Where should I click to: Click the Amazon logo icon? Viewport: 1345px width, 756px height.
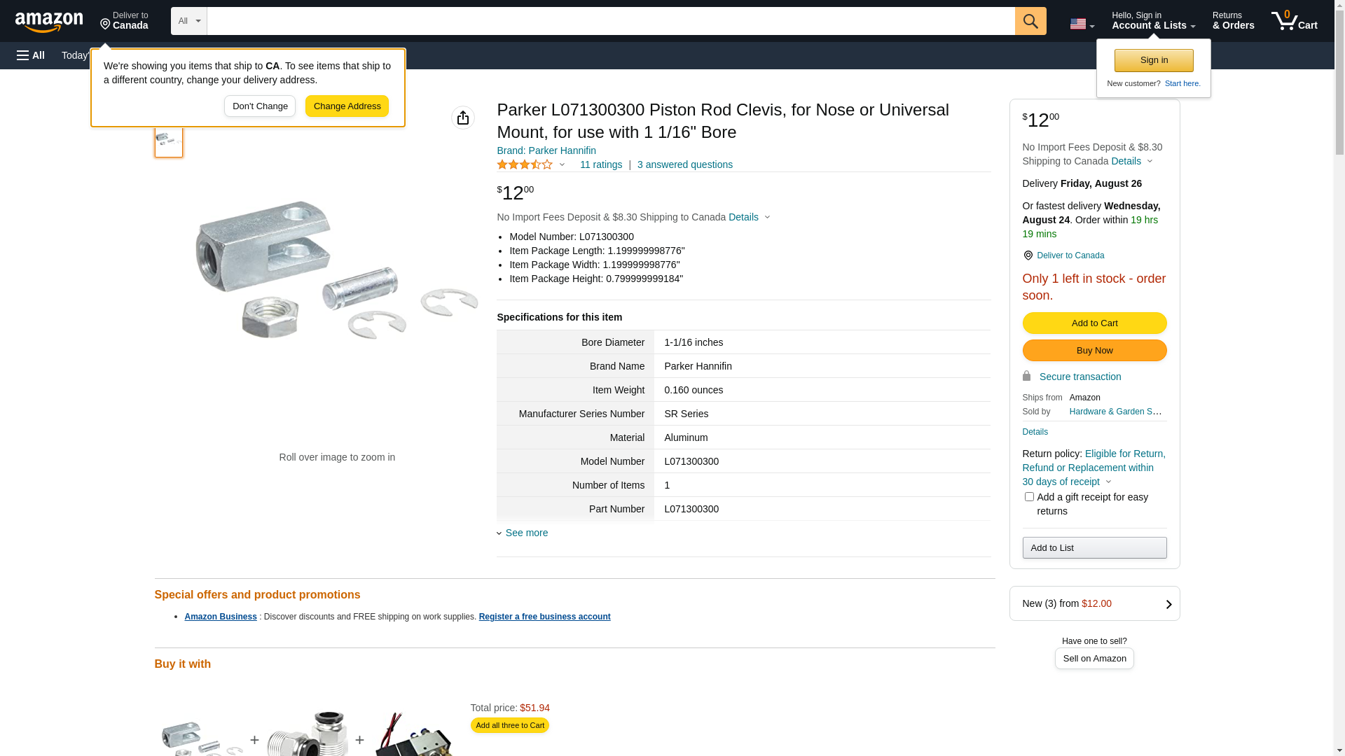(x=49, y=22)
